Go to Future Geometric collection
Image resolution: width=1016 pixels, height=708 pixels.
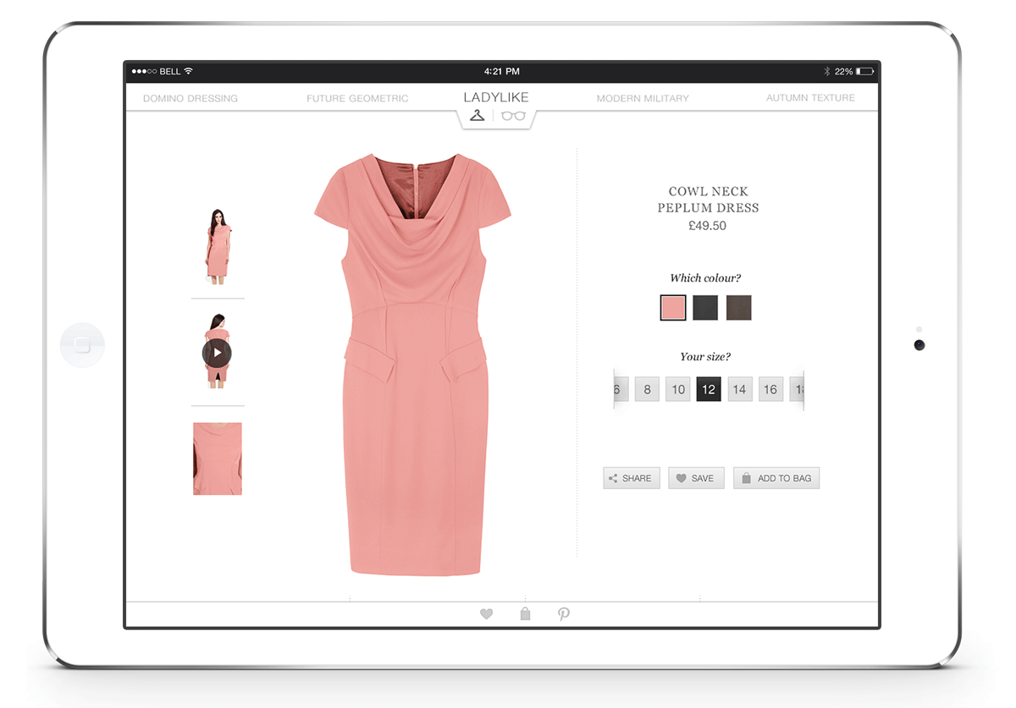(x=357, y=98)
